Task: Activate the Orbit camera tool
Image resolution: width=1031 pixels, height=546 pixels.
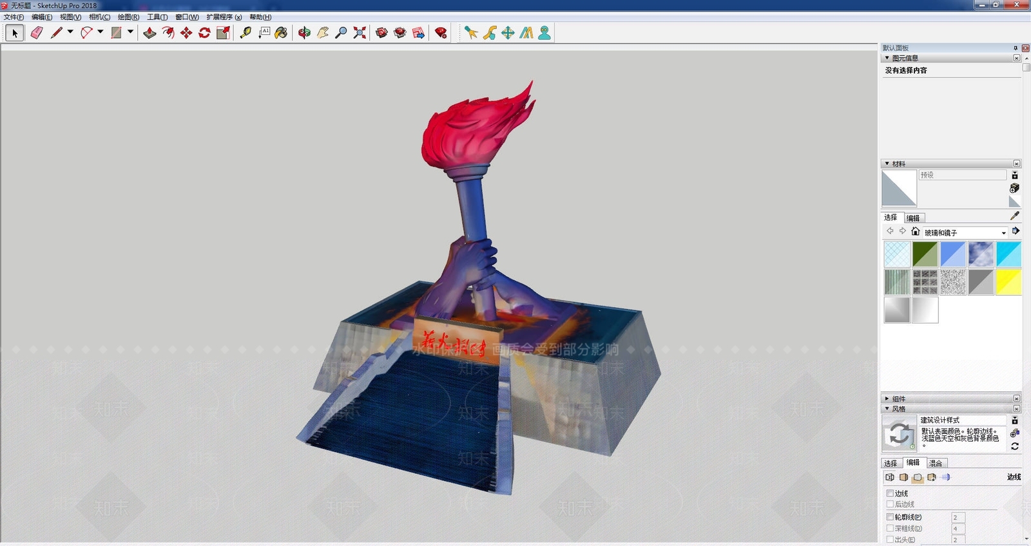Action: [304, 33]
